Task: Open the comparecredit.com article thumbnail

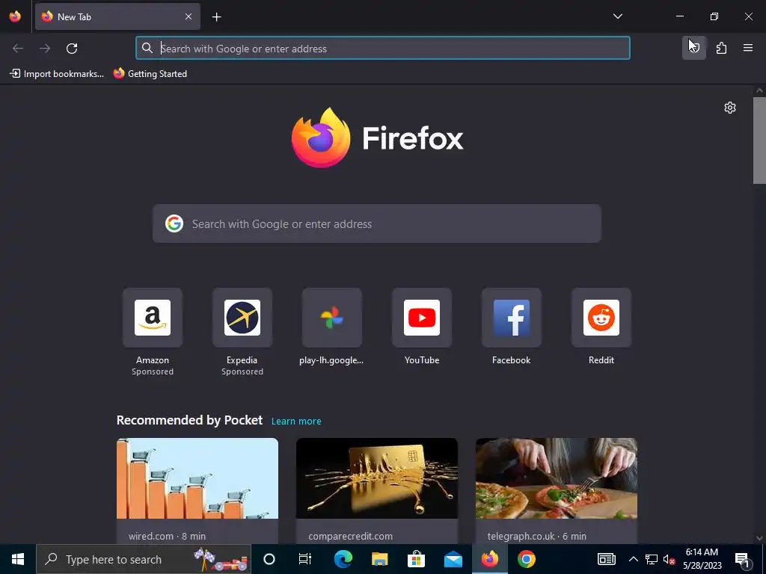Action: 377,478
